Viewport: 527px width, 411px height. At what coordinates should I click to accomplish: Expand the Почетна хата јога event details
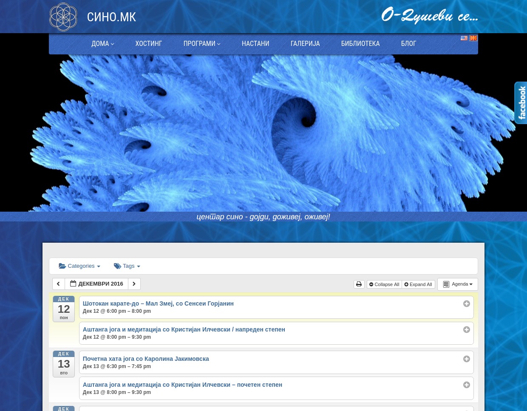pyautogui.click(x=466, y=359)
